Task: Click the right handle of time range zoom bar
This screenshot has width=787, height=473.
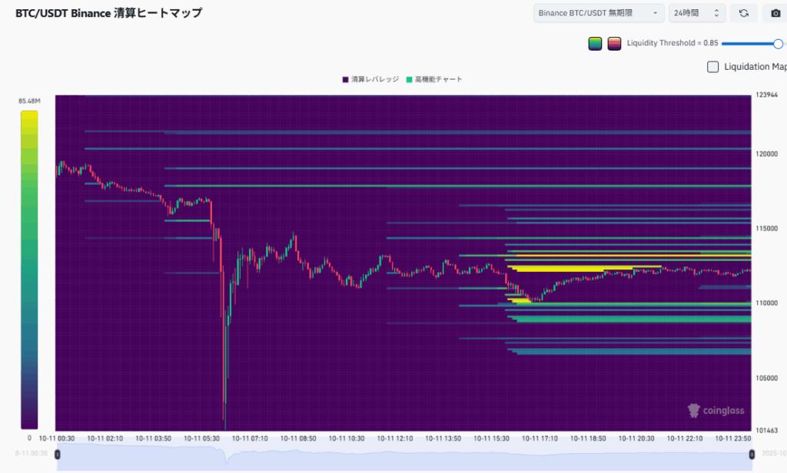Action: pyautogui.click(x=752, y=455)
